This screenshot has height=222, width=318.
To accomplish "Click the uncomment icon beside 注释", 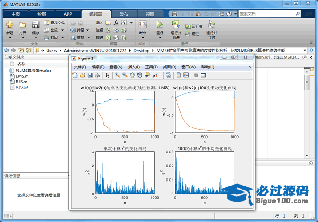I will click(116, 30).
